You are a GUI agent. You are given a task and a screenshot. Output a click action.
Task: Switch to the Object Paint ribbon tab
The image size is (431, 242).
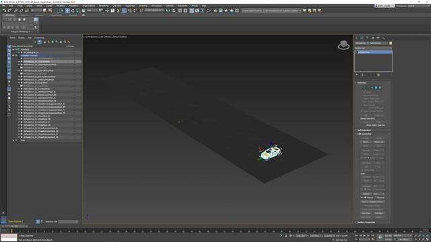coord(56,15)
